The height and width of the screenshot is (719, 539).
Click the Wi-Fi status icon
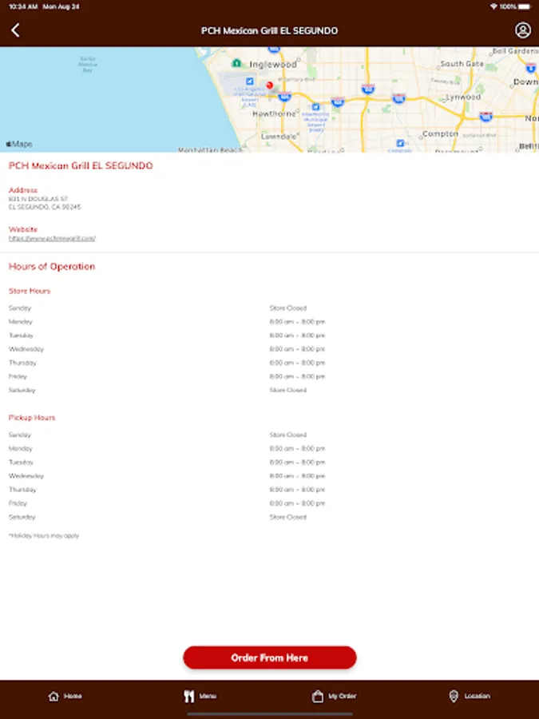tap(493, 7)
